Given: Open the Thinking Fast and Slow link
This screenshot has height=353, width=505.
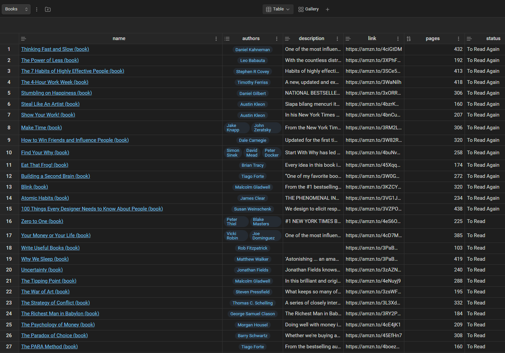Looking at the screenshot, I should pyautogui.click(x=55, y=49).
